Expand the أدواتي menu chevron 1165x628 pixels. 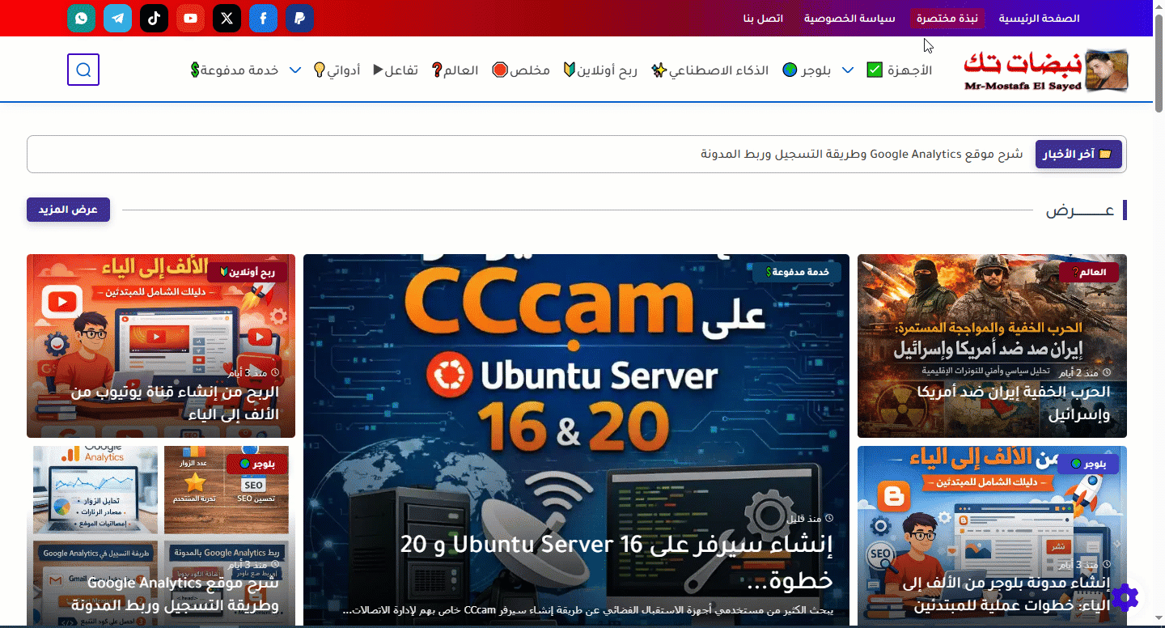click(x=295, y=70)
